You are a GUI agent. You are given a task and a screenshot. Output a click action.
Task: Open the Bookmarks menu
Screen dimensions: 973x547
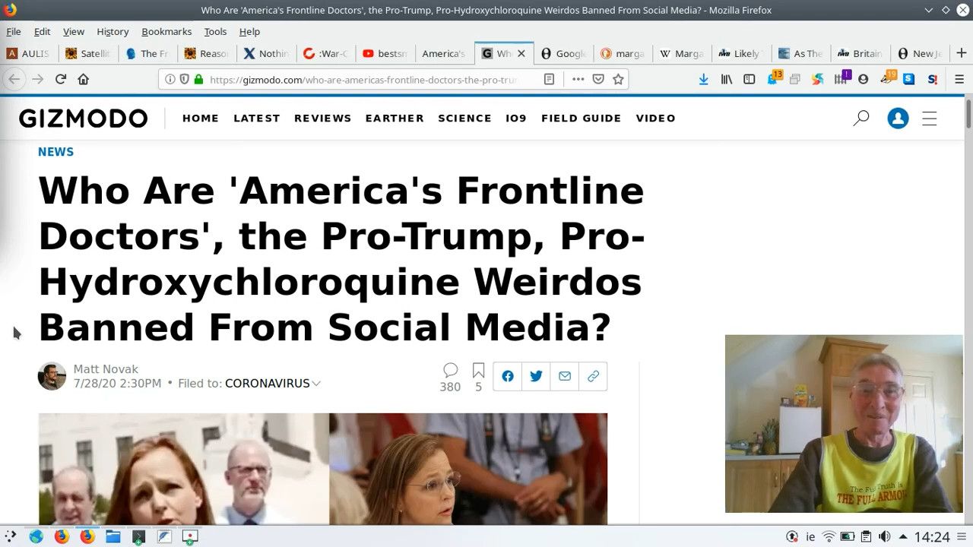point(166,31)
